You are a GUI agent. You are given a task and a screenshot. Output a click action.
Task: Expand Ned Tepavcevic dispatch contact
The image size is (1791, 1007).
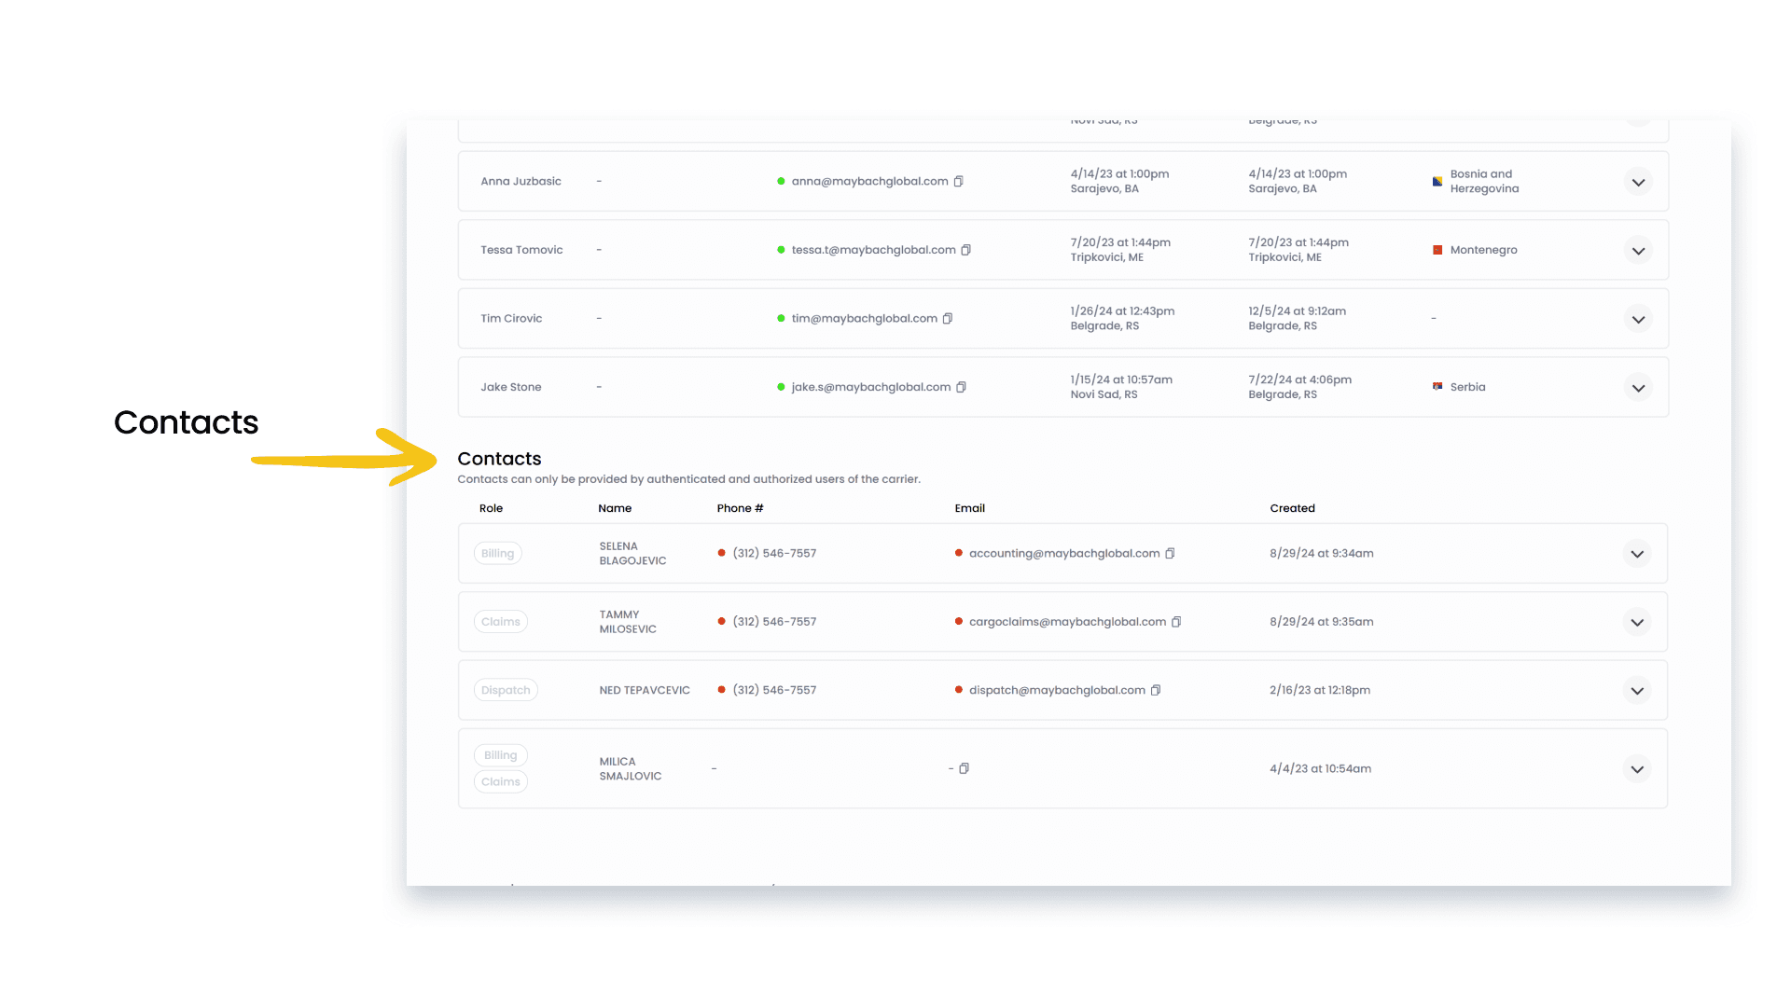click(1636, 691)
